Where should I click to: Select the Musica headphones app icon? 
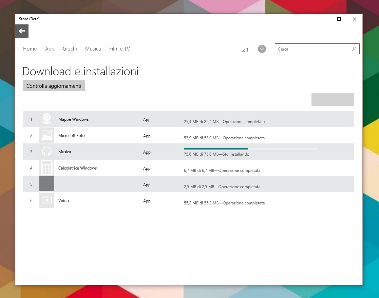46,152
